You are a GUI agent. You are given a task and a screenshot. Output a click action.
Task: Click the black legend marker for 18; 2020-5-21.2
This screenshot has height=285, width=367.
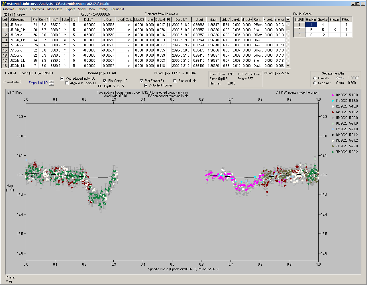click(x=333, y=135)
